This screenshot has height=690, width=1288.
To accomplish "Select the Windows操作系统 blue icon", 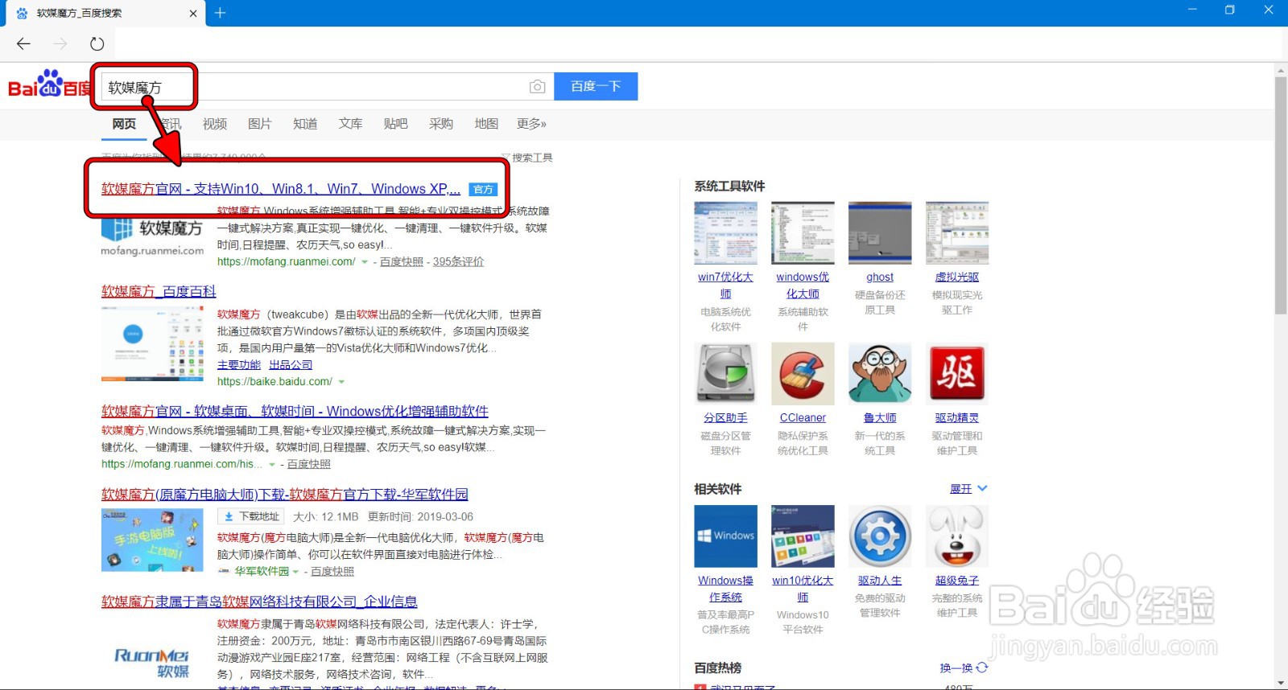I will (x=725, y=536).
